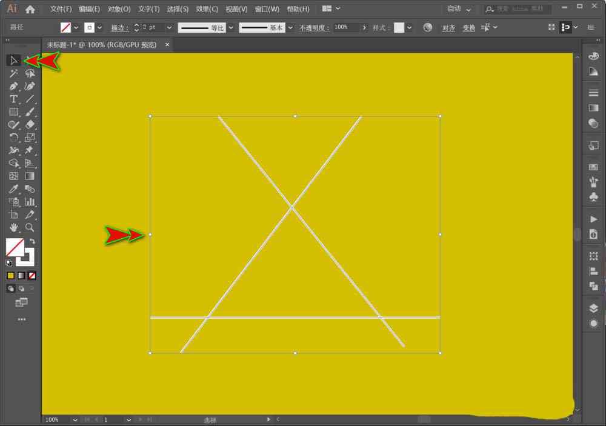606x426 pixels.
Task: Open the 文件(F) menu
Action: 61,9
